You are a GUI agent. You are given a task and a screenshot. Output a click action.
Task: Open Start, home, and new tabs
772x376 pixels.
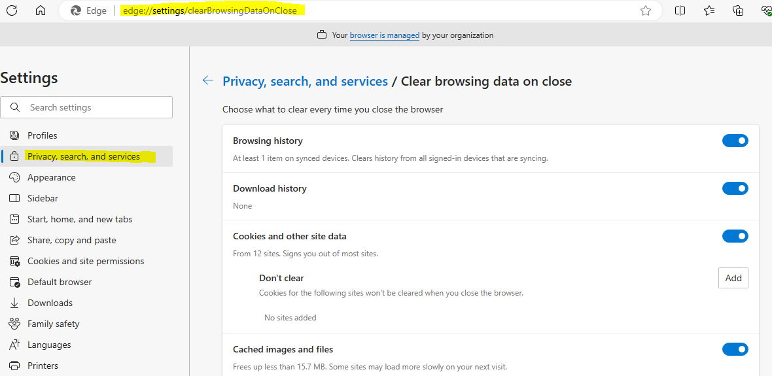(x=86, y=219)
